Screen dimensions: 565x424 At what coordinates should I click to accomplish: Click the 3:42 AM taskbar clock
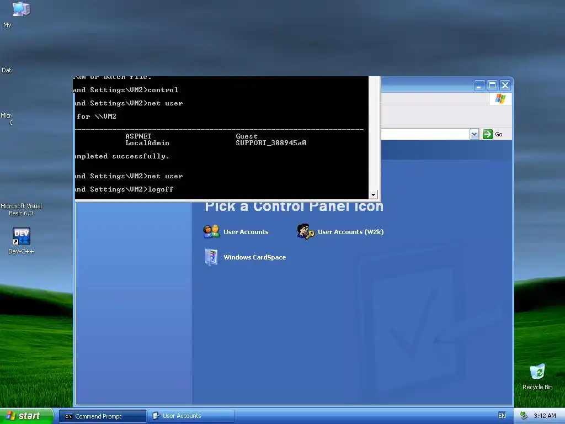[x=545, y=416]
